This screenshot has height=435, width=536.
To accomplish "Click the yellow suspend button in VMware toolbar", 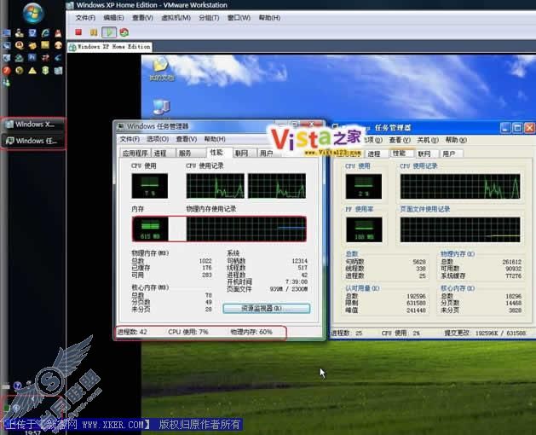I will (x=94, y=32).
